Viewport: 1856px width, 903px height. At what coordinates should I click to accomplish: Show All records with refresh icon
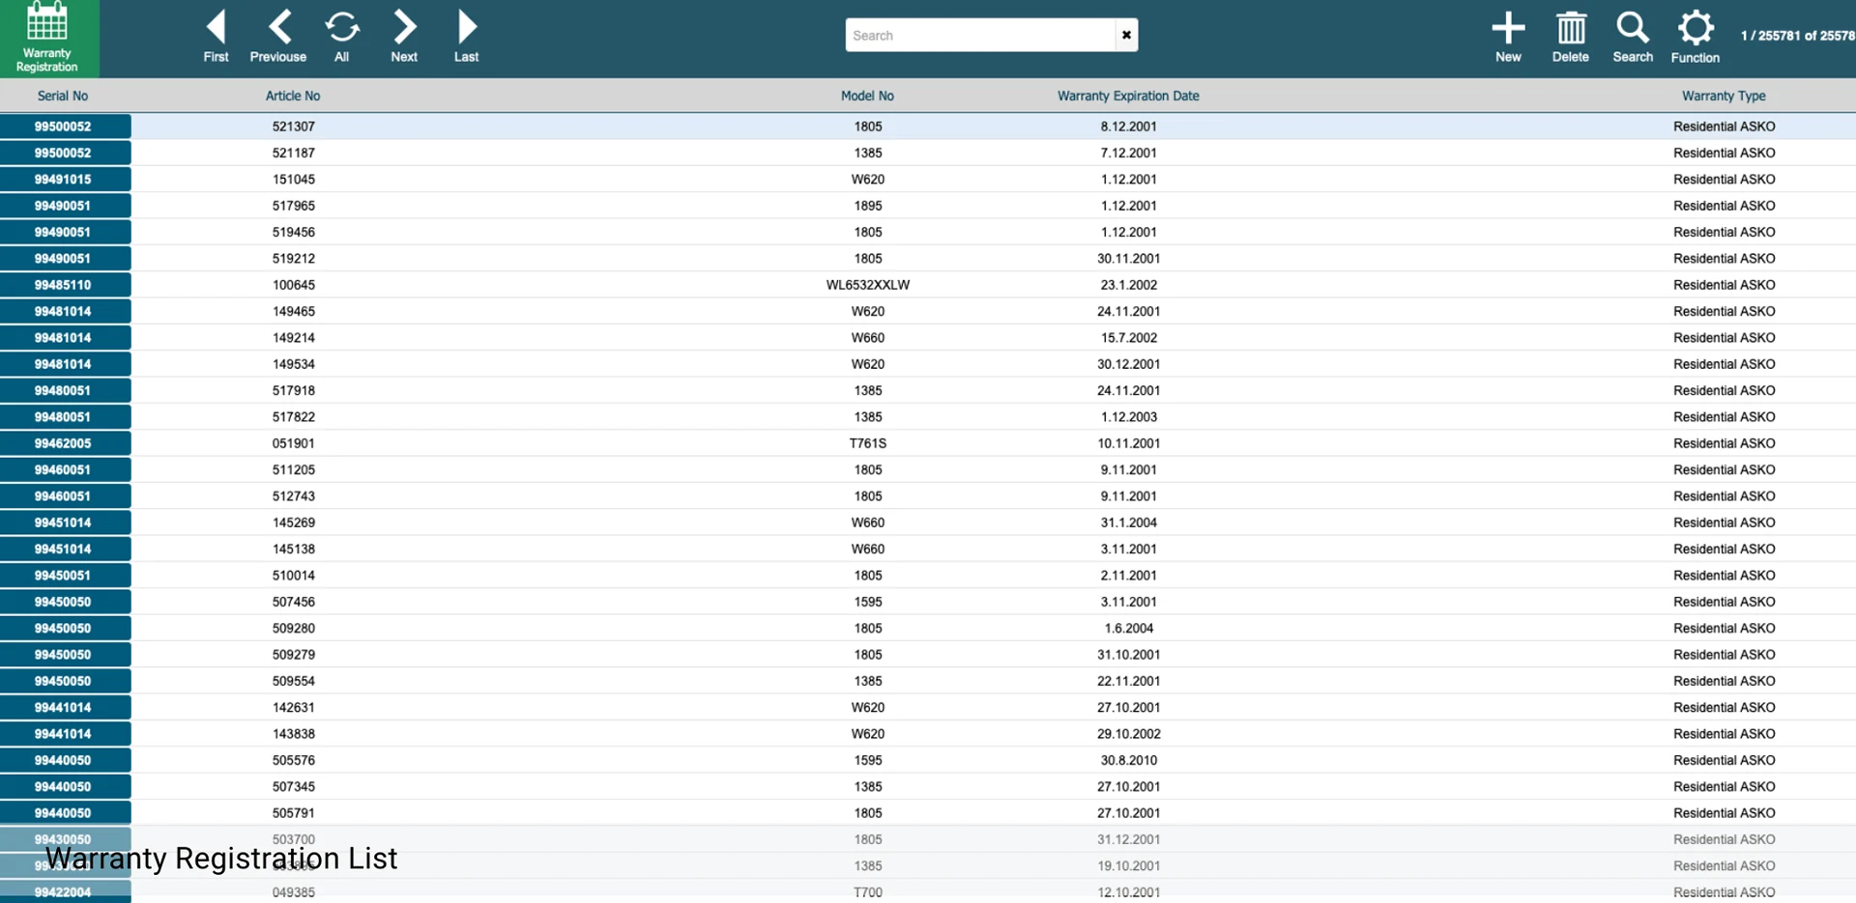pos(342,37)
